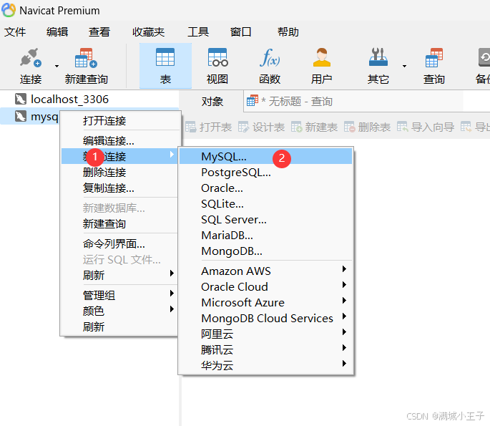Select SQL Server... in connection submenu

(x=265, y=220)
